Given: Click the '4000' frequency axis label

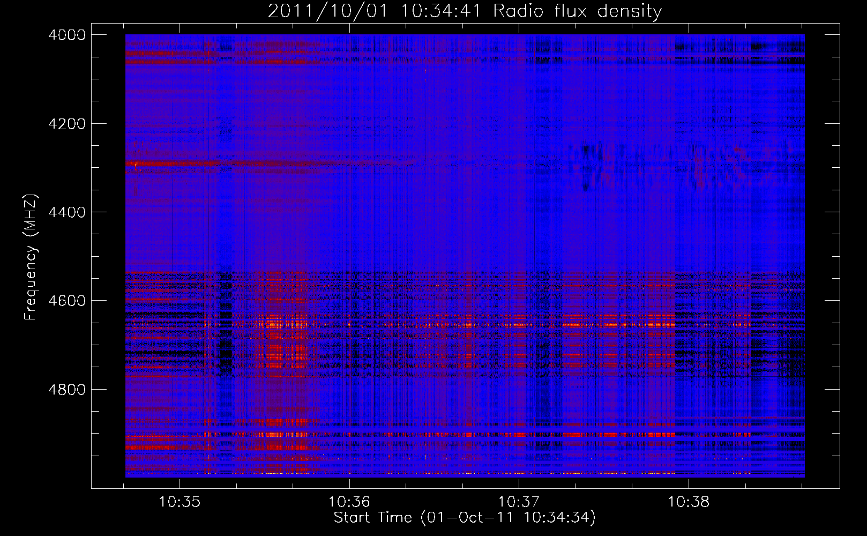Looking at the screenshot, I should click(67, 35).
